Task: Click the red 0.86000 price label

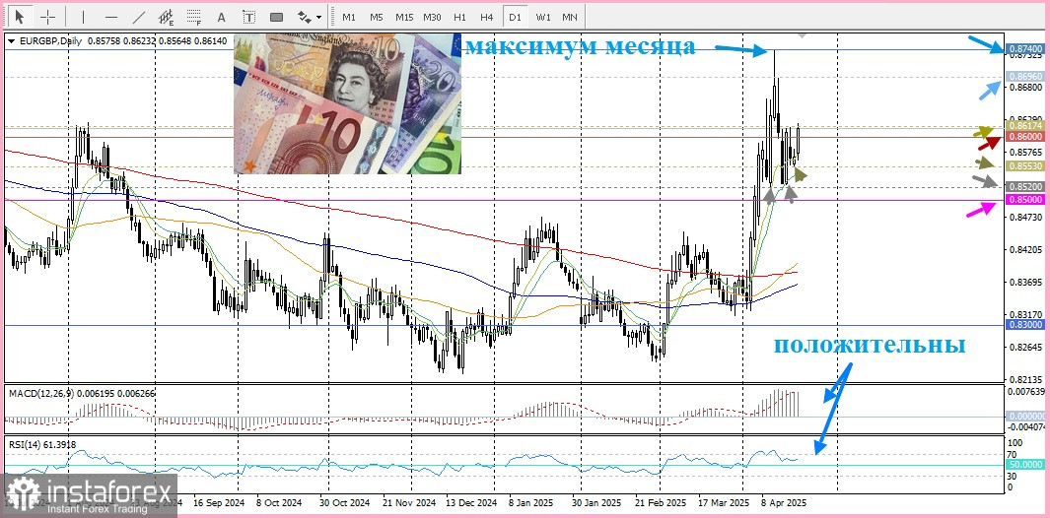Action: (x=1024, y=136)
